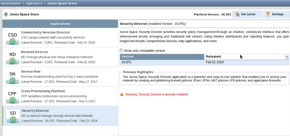Screen dimensions: 290x136
Task: Click the Junos Space Store logo icon
Action: pyautogui.click(x=6, y=14)
